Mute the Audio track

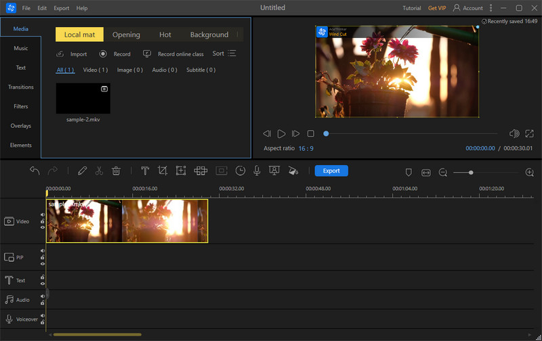43,296
